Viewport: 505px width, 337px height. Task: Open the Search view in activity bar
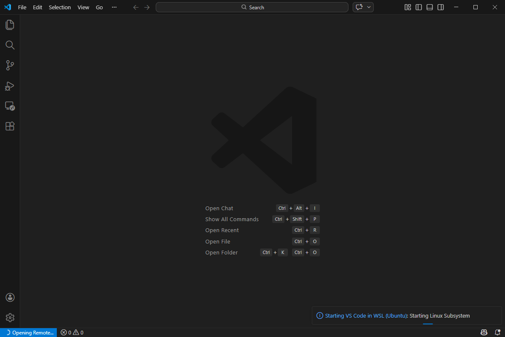tap(10, 45)
